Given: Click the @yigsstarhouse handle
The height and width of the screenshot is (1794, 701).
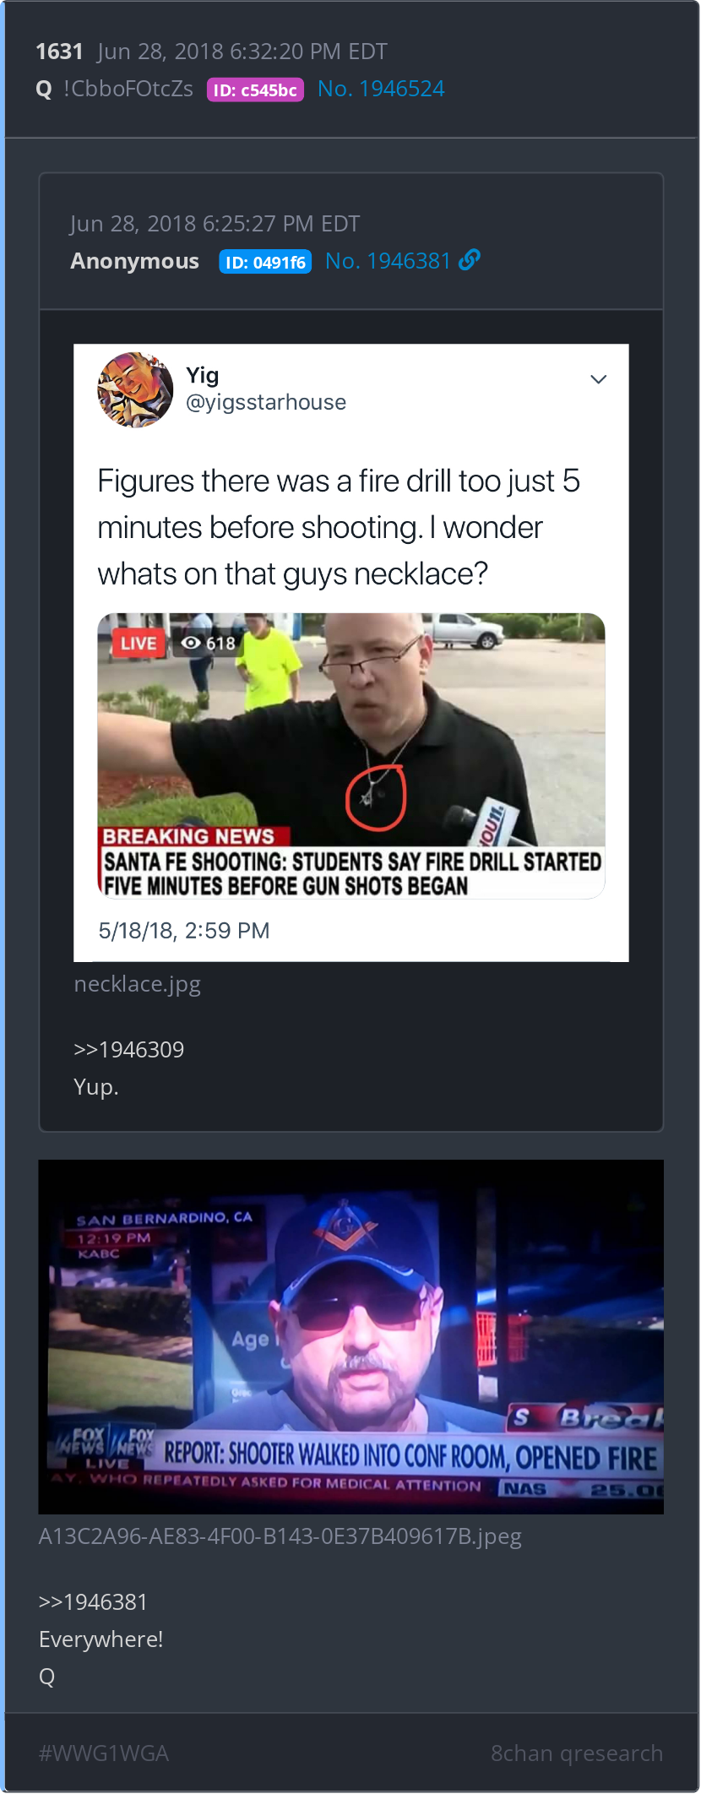Looking at the screenshot, I should [x=266, y=402].
